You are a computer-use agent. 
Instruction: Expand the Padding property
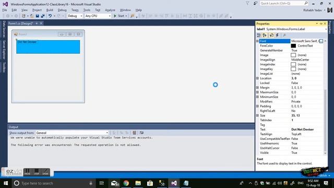click(257, 106)
